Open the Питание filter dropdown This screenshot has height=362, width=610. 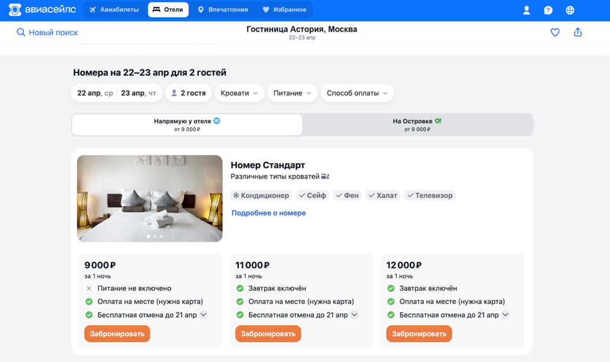pyautogui.click(x=292, y=93)
